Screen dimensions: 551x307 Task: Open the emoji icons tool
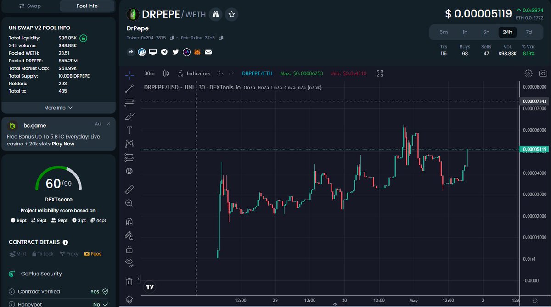[129, 171]
